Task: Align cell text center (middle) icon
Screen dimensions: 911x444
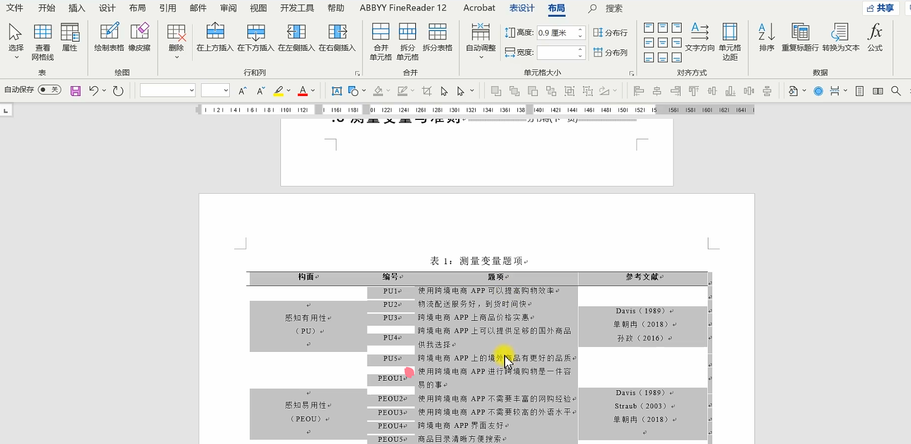Action: (663, 43)
